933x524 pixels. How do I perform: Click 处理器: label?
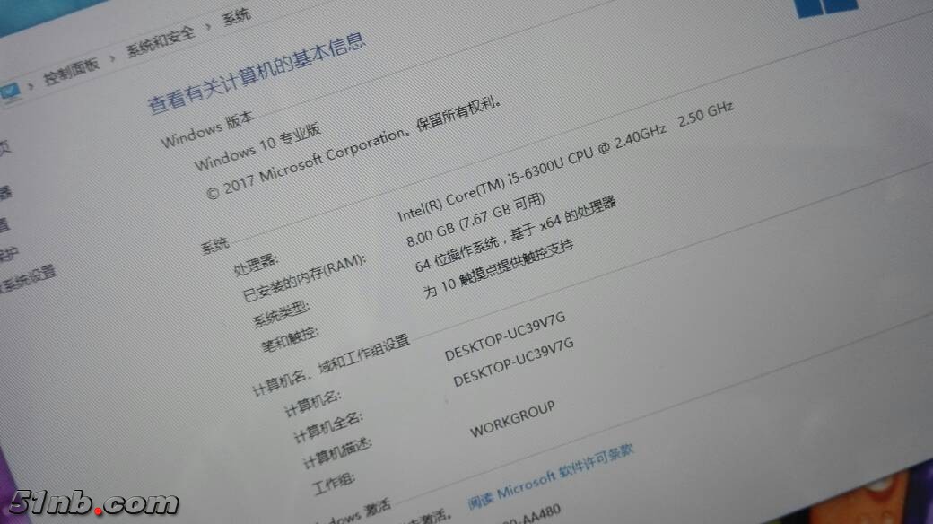tap(256, 265)
